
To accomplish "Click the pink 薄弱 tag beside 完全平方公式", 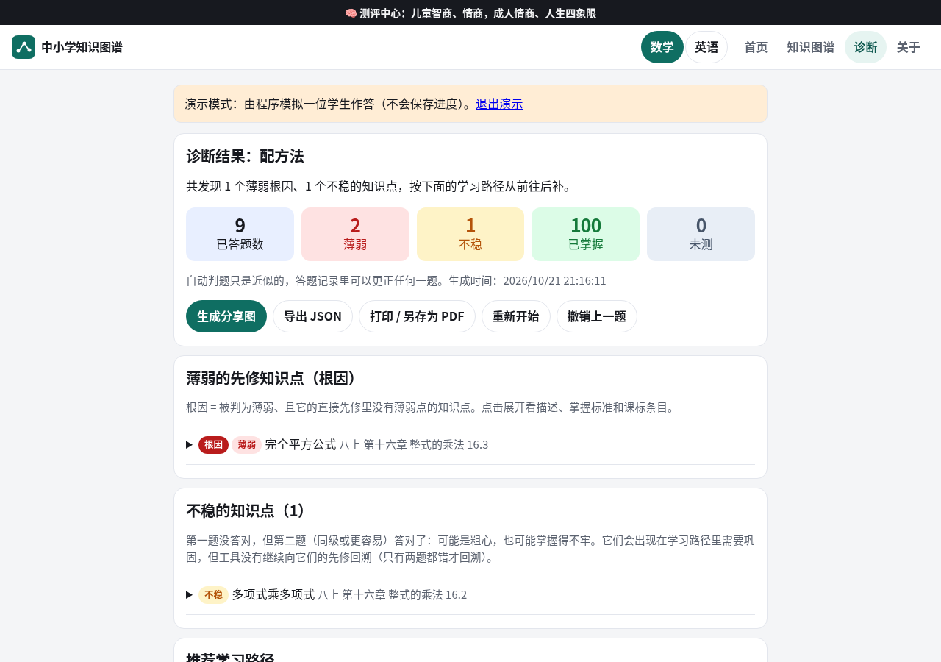I will pos(246,445).
